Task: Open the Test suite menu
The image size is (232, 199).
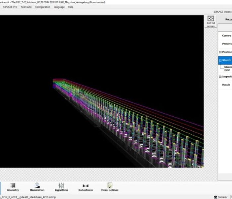Action: pos(26,7)
